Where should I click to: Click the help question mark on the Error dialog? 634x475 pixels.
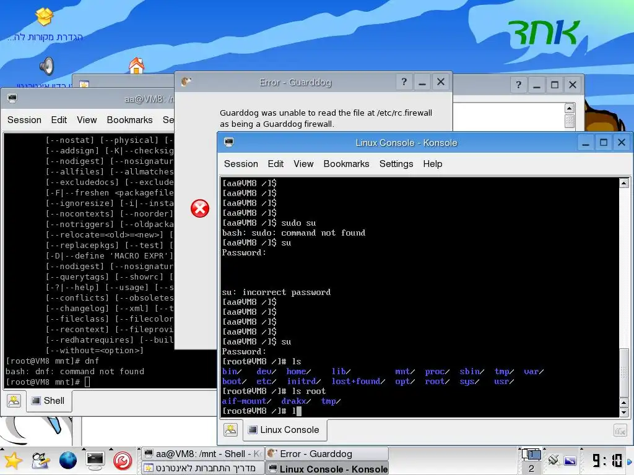[404, 82]
